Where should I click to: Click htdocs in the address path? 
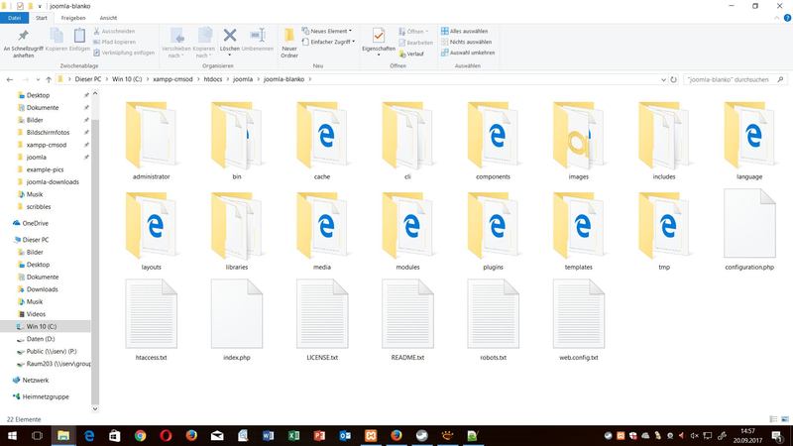[x=211, y=77]
